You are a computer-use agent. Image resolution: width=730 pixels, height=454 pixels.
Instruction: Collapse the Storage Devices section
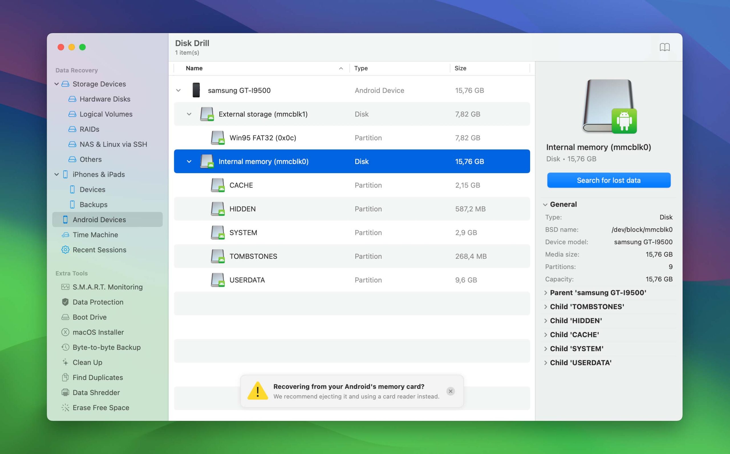[x=56, y=84]
